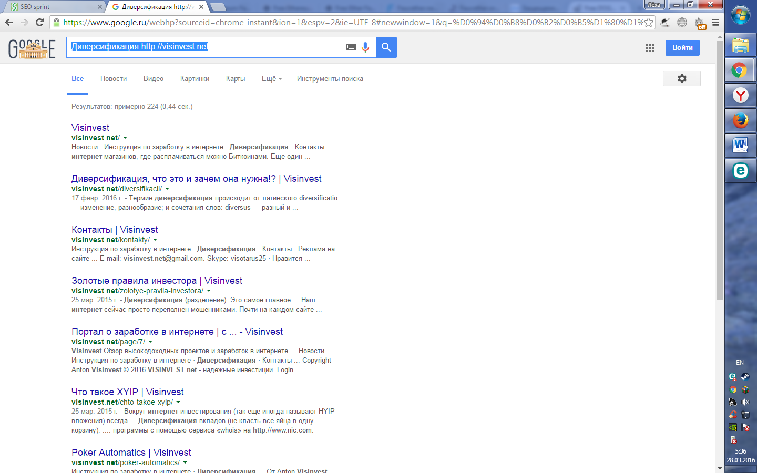The image size is (757, 473).
Task: Open Yandex browser from taskbar
Action: (741, 95)
